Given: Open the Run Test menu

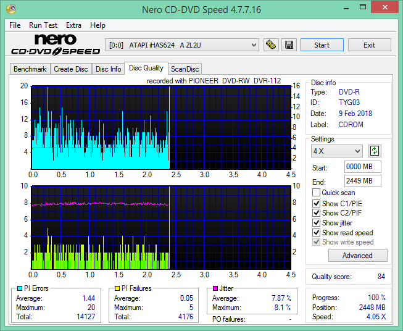Looking at the screenshot, I should [43, 25].
